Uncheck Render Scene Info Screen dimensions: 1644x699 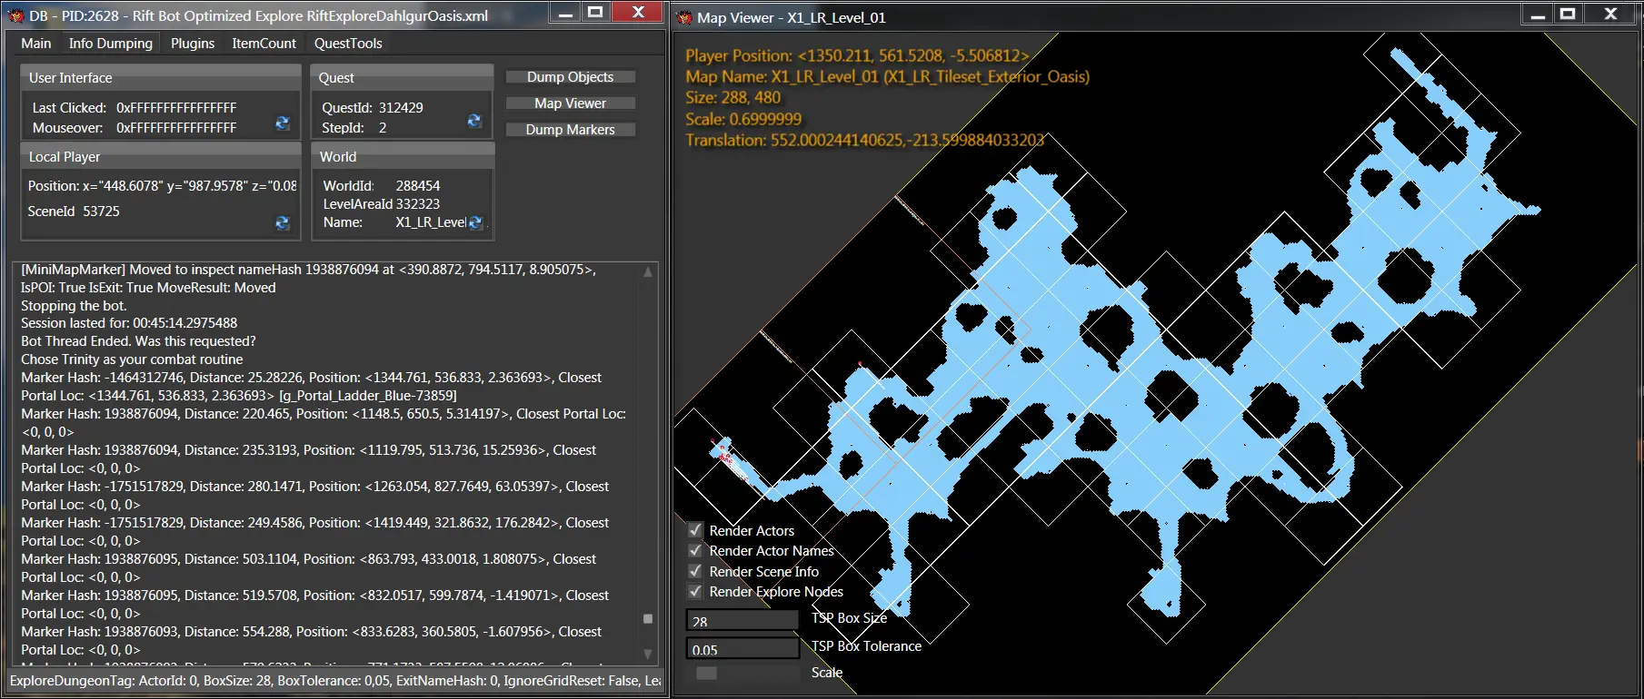(x=695, y=571)
